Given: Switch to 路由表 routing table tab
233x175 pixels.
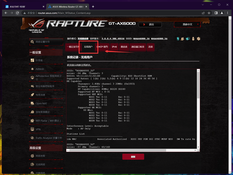Looking at the screenshot, I should coord(124,47).
